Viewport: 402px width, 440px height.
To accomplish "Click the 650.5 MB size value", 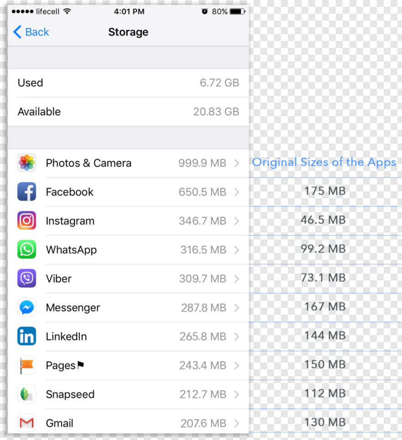I will pos(202,192).
